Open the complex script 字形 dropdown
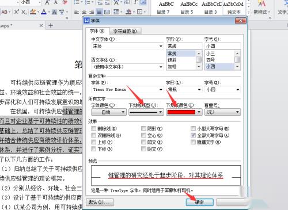 point(199,90)
